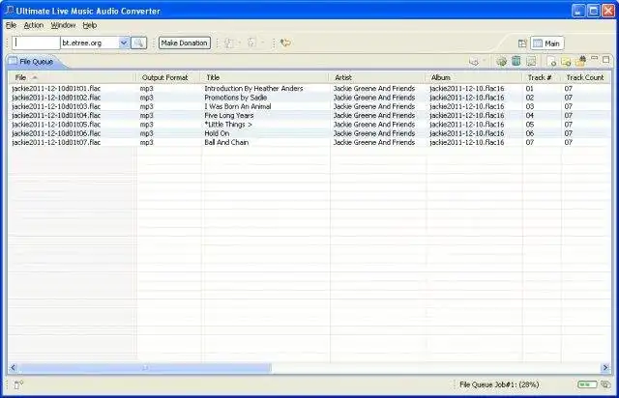Sort by the Track # column header

(542, 77)
